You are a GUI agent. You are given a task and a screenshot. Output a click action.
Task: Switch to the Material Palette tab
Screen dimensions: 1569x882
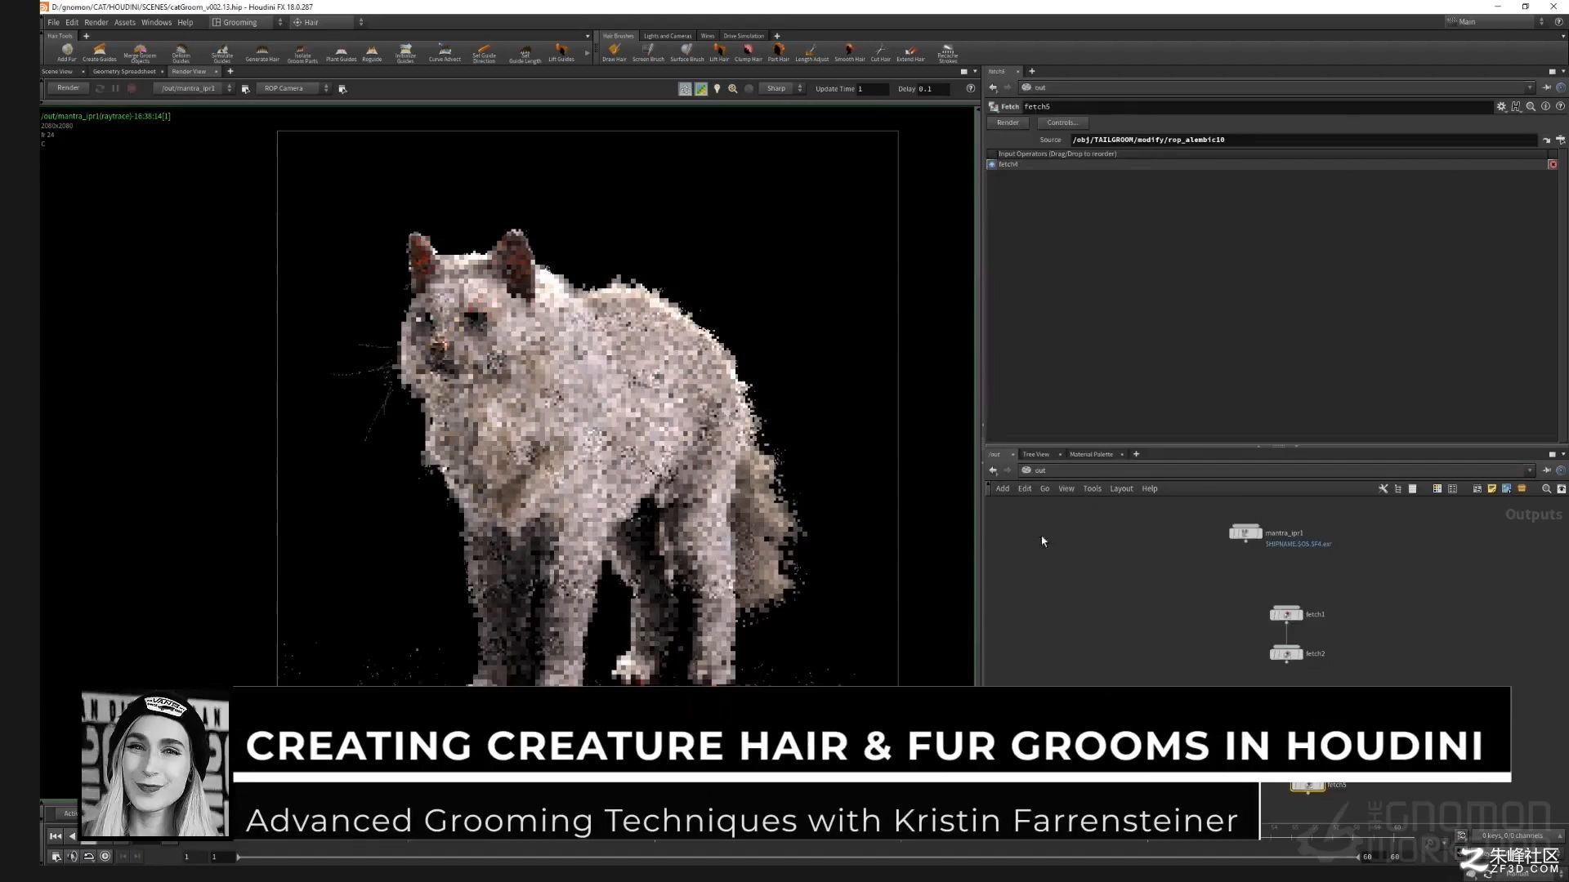point(1091,454)
